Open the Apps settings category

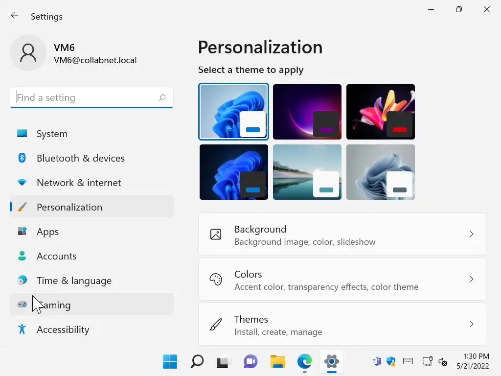point(91,232)
